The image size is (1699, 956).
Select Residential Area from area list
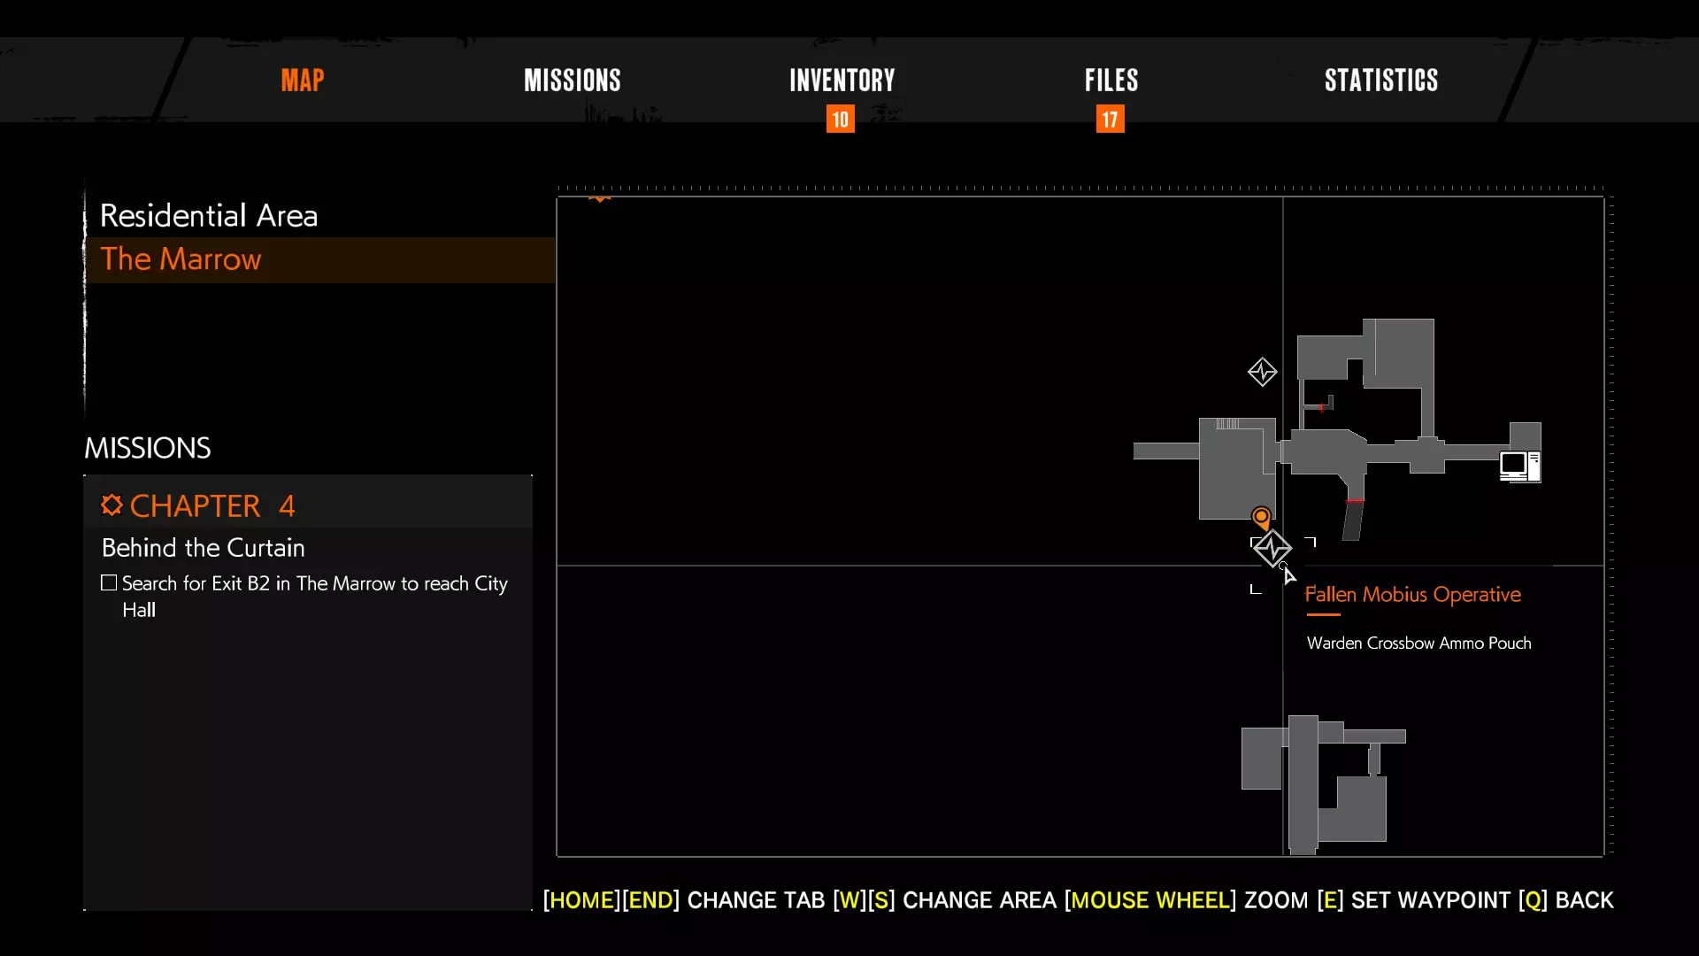209,215
